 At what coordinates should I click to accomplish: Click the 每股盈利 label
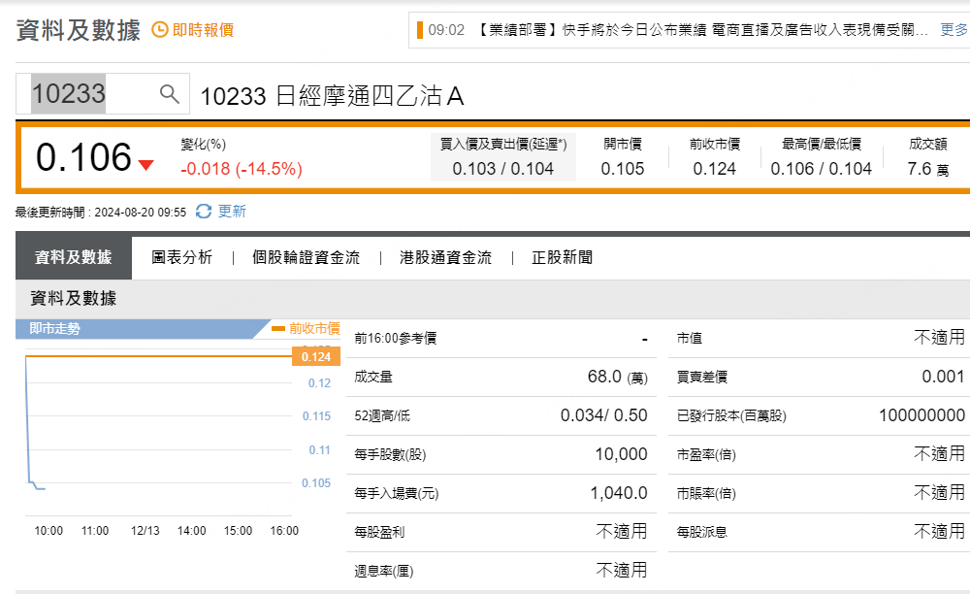(x=379, y=532)
